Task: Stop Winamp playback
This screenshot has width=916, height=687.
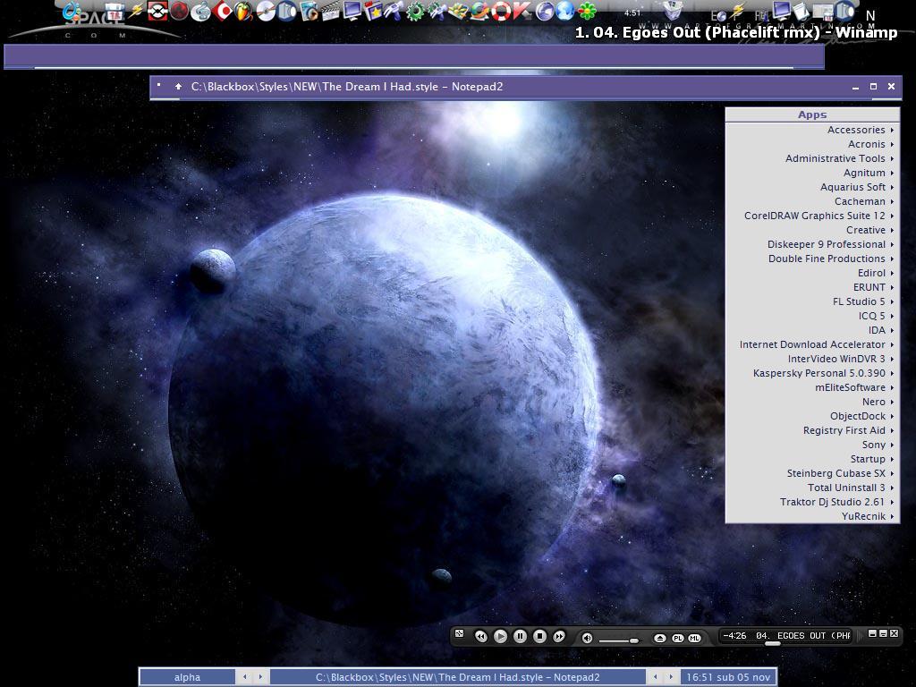Action: click(539, 636)
